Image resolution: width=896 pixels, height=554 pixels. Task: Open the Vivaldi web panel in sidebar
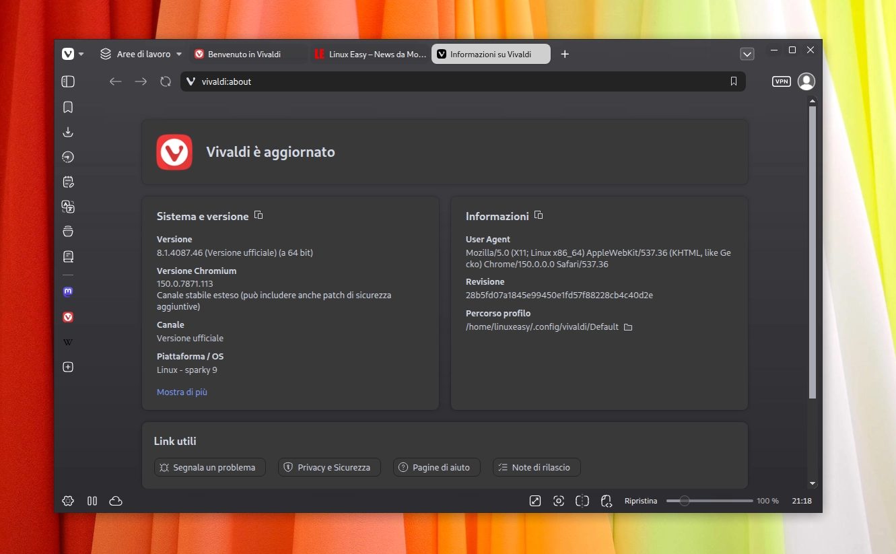click(68, 317)
